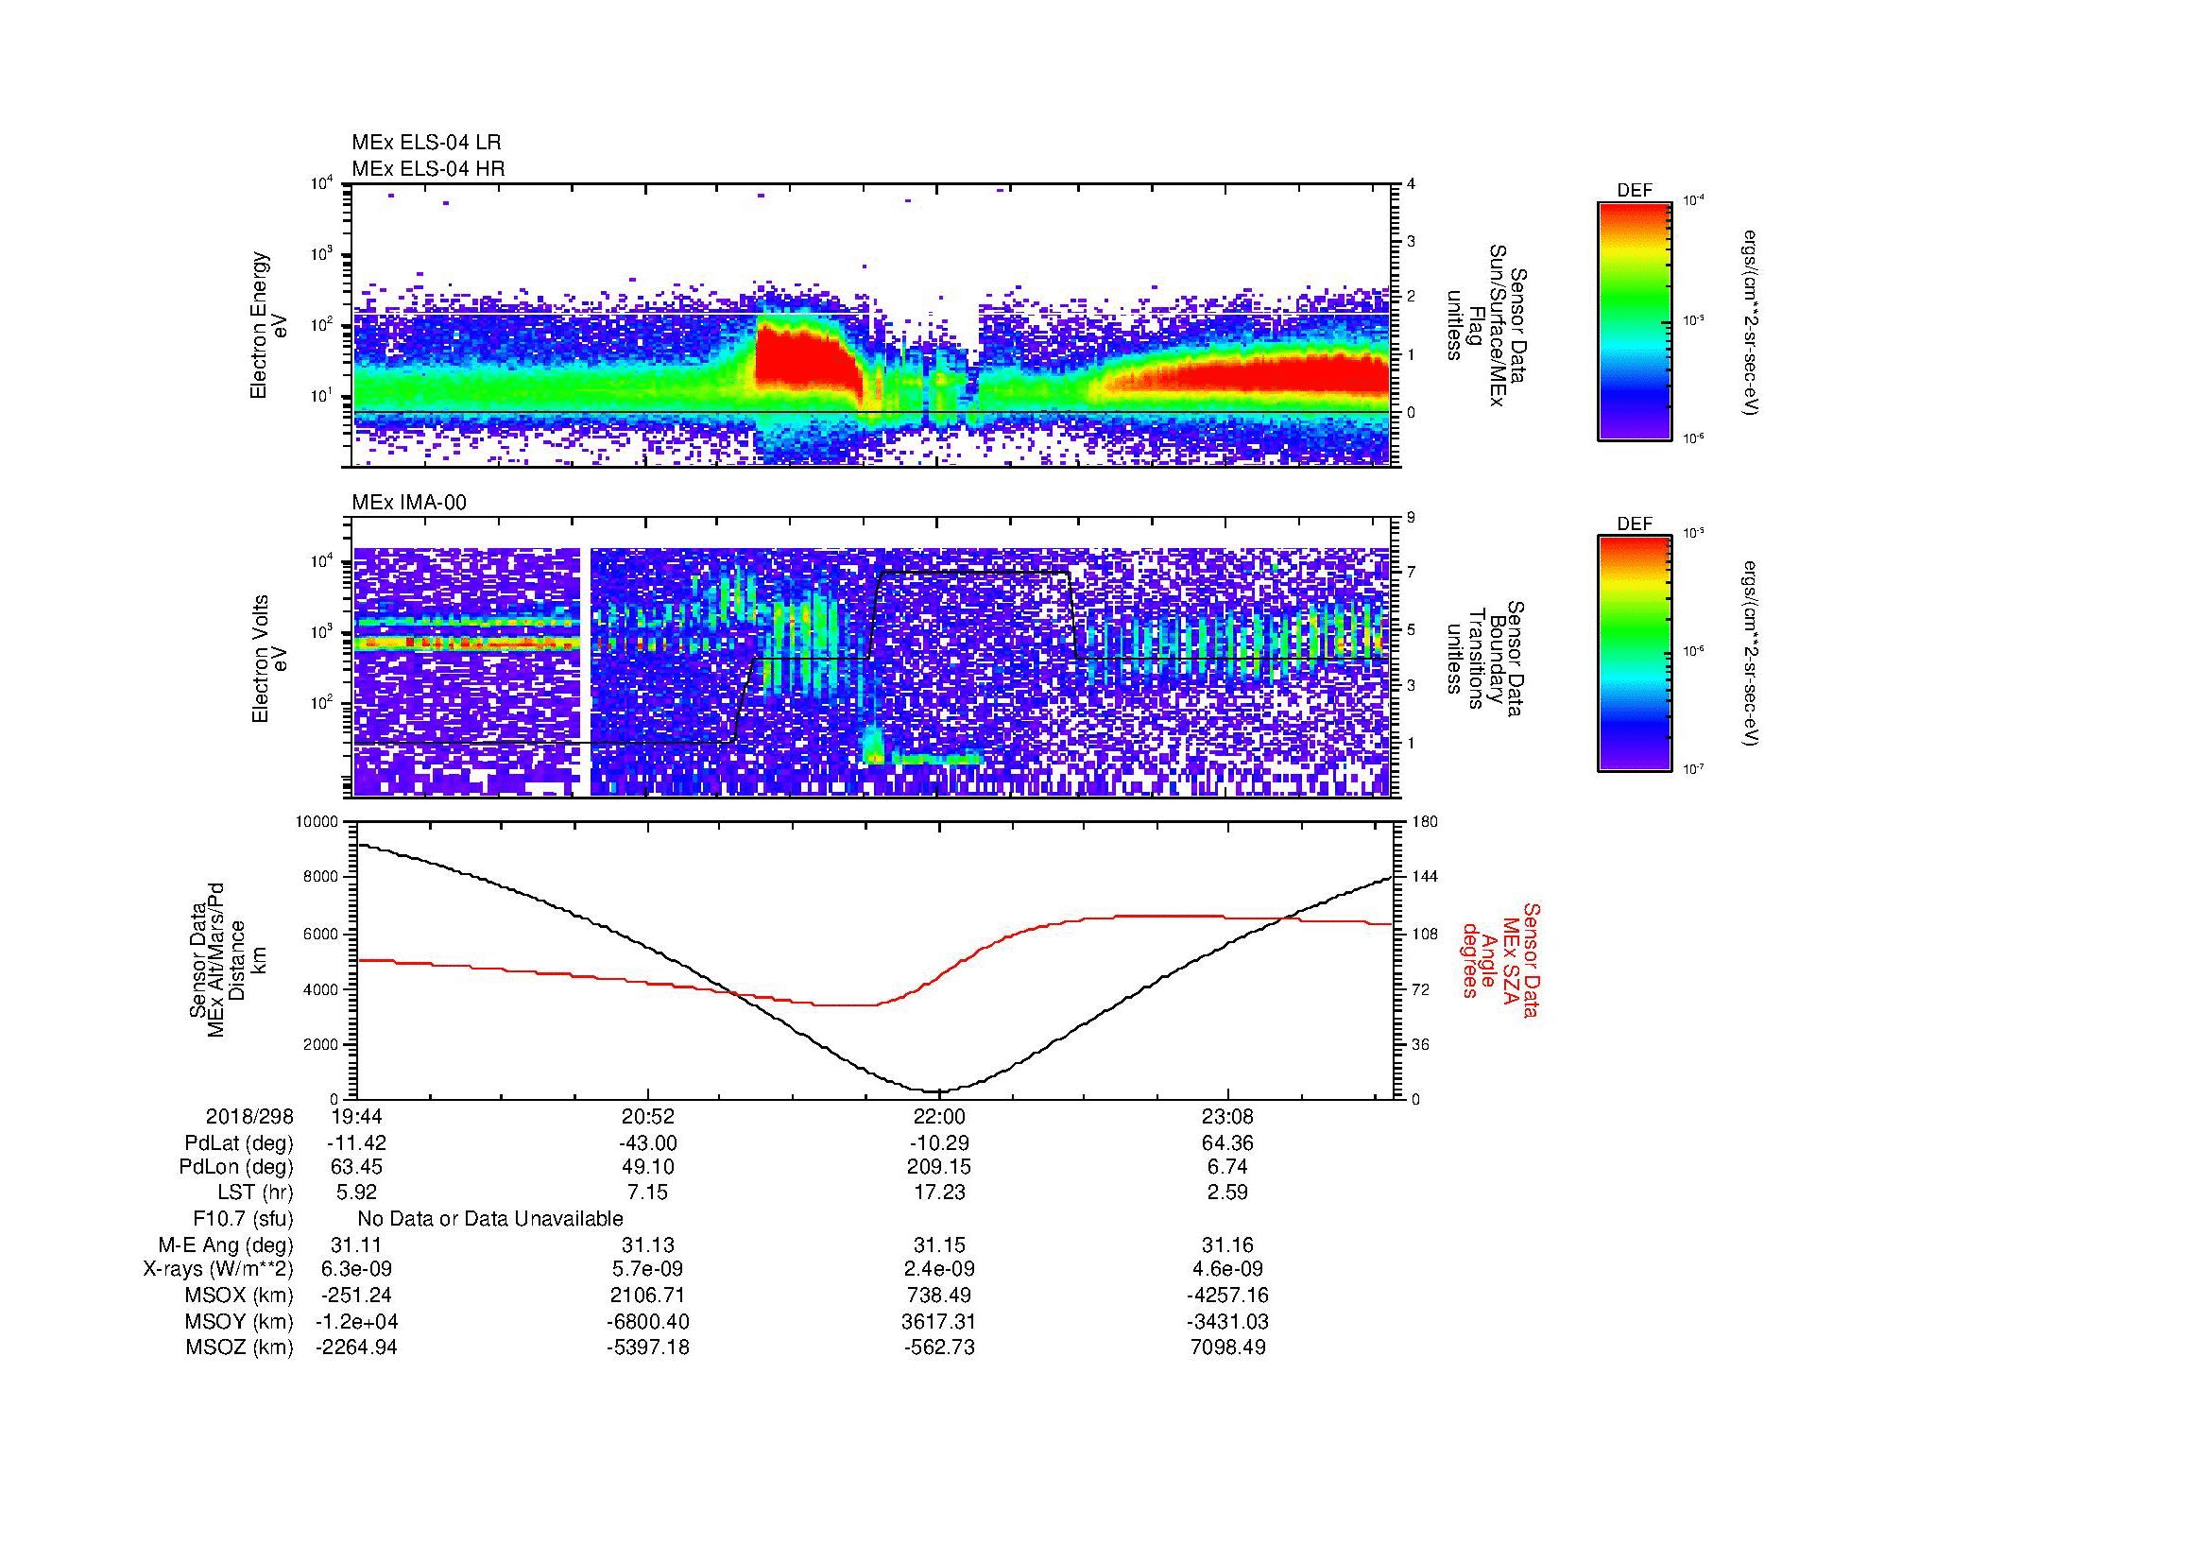Click the LST value '5.92'

(x=356, y=1193)
